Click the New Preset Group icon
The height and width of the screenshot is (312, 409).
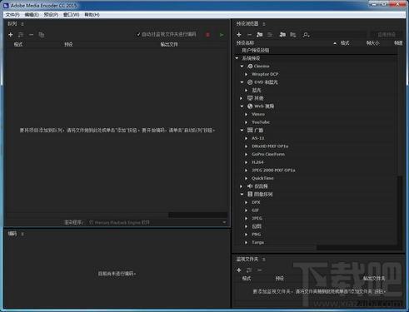[260, 35]
